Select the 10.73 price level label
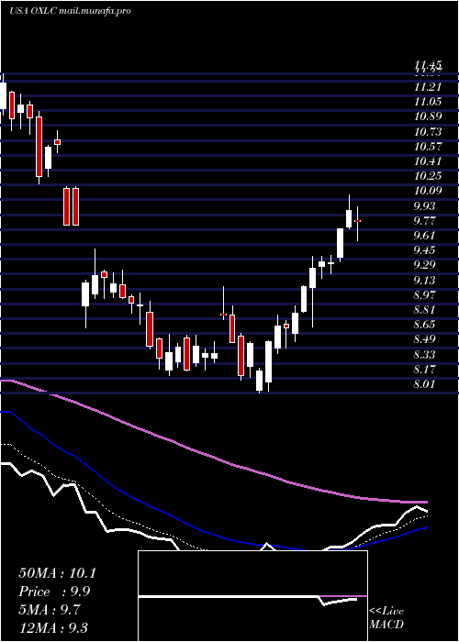Image resolution: width=459 pixels, height=642 pixels. click(x=428, y=132)
